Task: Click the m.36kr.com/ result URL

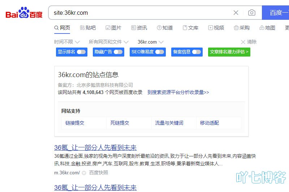Action: click(x=67, y=173)
